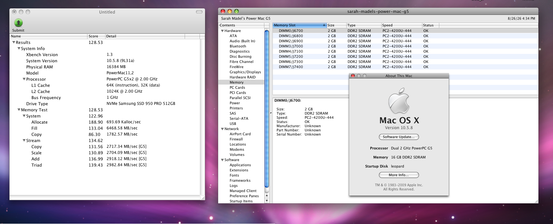Select the DIMM7/J7400 memory slot row
This screenshot has height=224, width=553.
[x=405, y=67]
